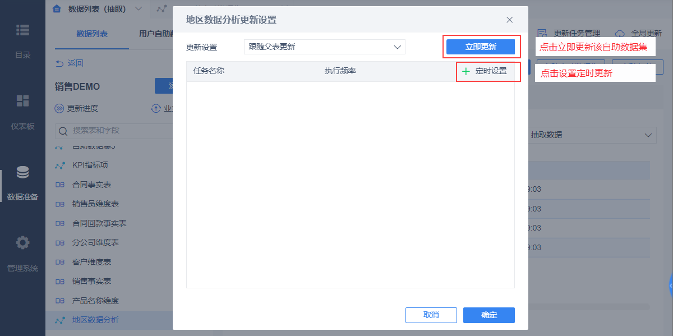
Task: Open the 跟随父表更新 update setting dropdown
Action: click(x=325, y=47)
